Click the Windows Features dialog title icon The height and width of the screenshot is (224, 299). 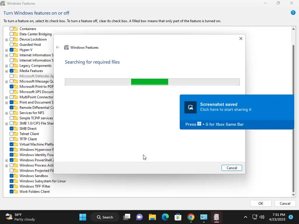pos(66,48)
